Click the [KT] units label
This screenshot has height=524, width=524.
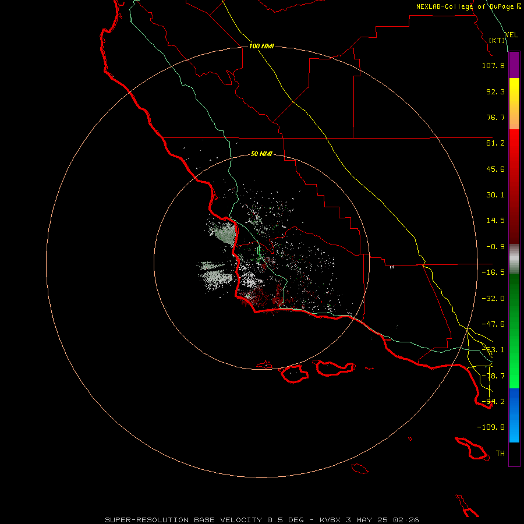[497, 40]
